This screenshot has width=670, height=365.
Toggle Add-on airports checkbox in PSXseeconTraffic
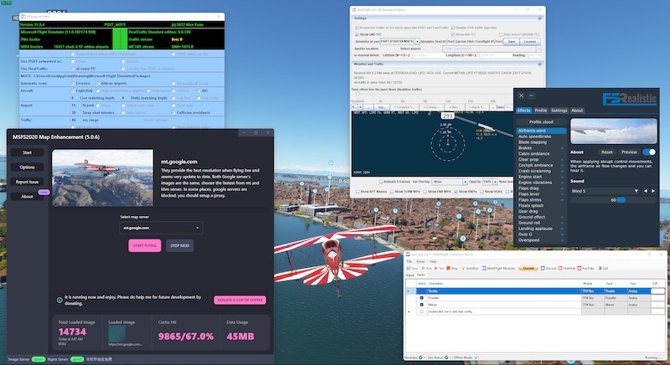tap(98, 83)
